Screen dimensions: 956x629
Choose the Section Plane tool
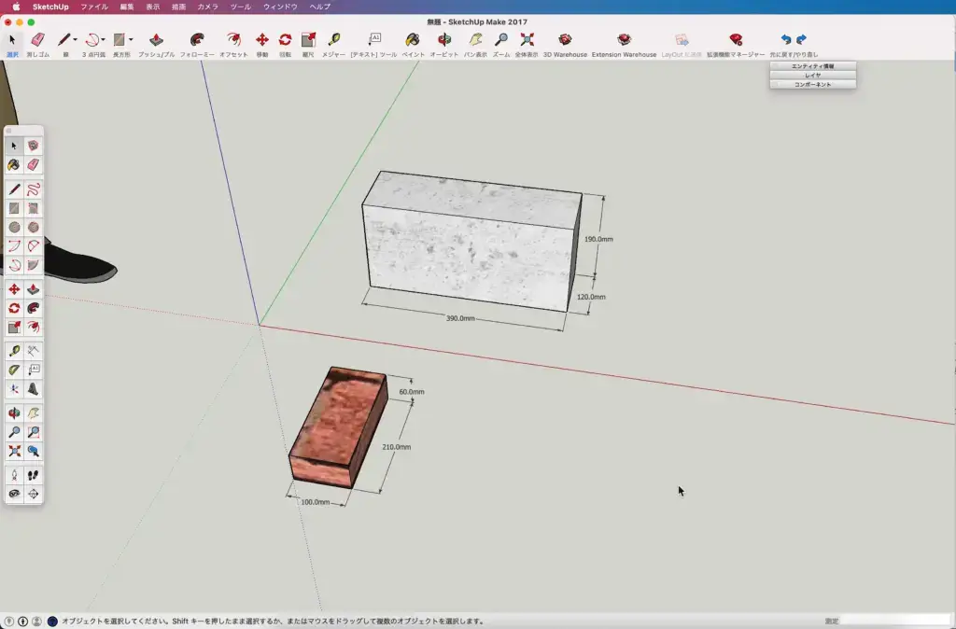click(x=33, y=494)
